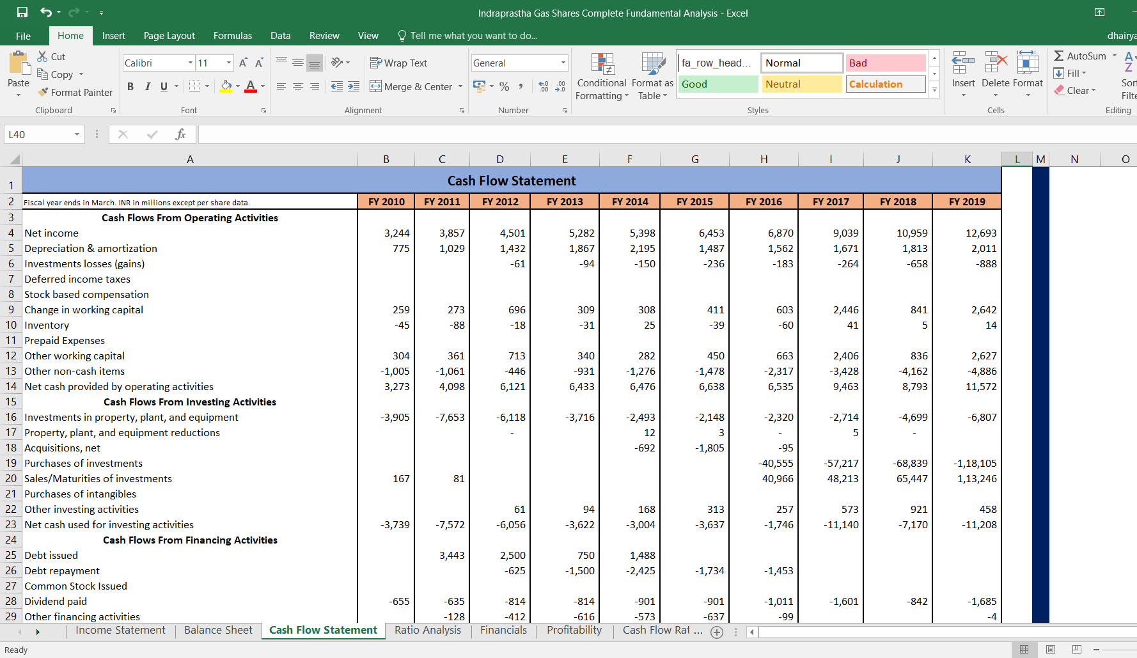Click the Borders icon
This screenshot has width=1137, height=658.
[195, 86]
